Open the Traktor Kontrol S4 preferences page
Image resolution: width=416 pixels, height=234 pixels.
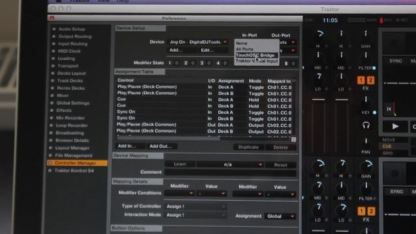pyautogui.click(x=74, y=170)
